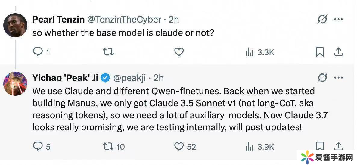Screen dimensions: 357x165
Task: Open Yichao 'Peak' Ji display name
Action: tap(65, 78)
